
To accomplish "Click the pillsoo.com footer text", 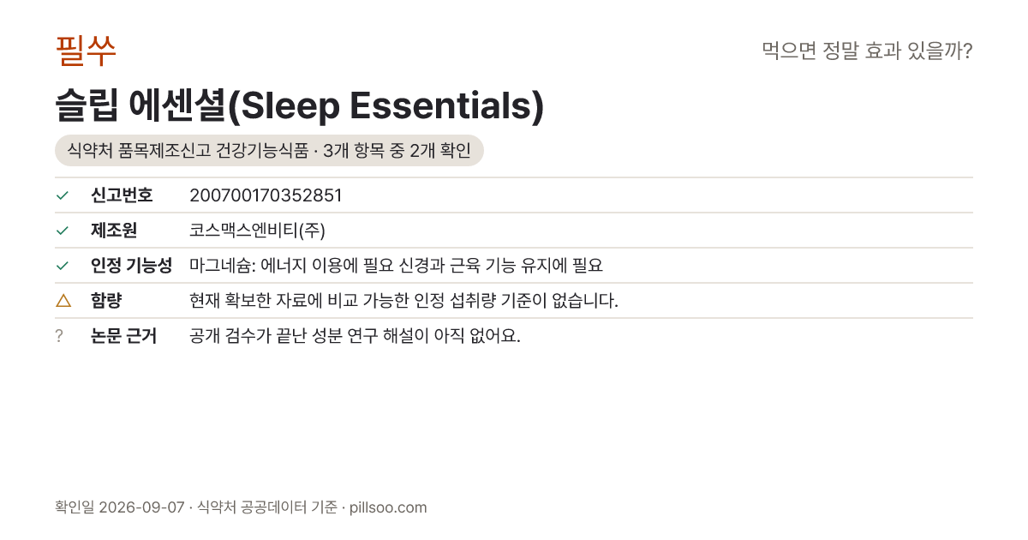I will pyautogui.click(x=388, y=507).
